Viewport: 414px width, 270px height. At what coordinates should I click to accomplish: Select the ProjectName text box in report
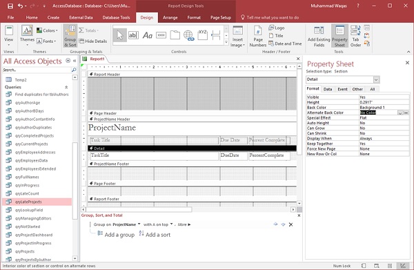192,128
